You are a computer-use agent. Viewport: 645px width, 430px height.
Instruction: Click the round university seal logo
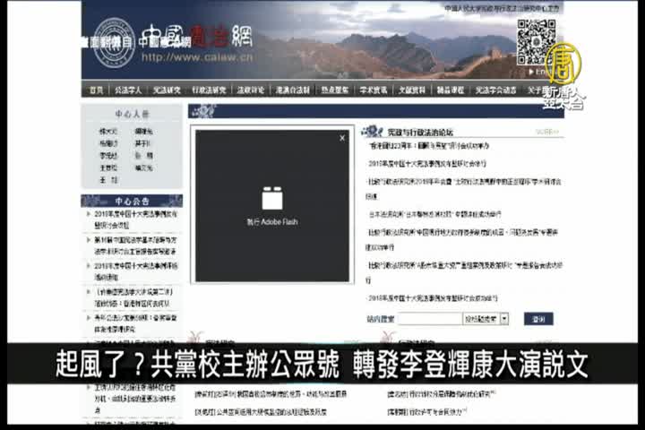coord(114,42)
